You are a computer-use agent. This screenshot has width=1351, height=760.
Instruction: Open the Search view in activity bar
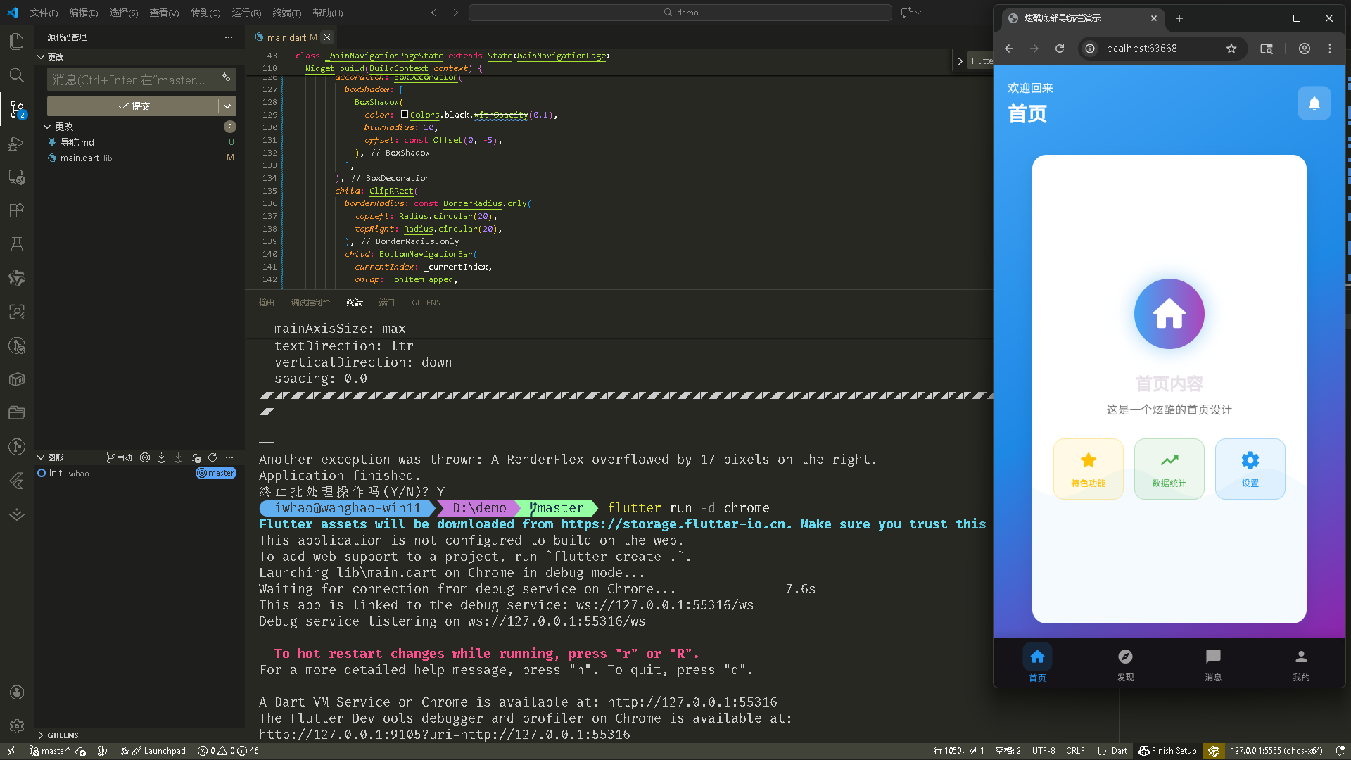[17, 75]
